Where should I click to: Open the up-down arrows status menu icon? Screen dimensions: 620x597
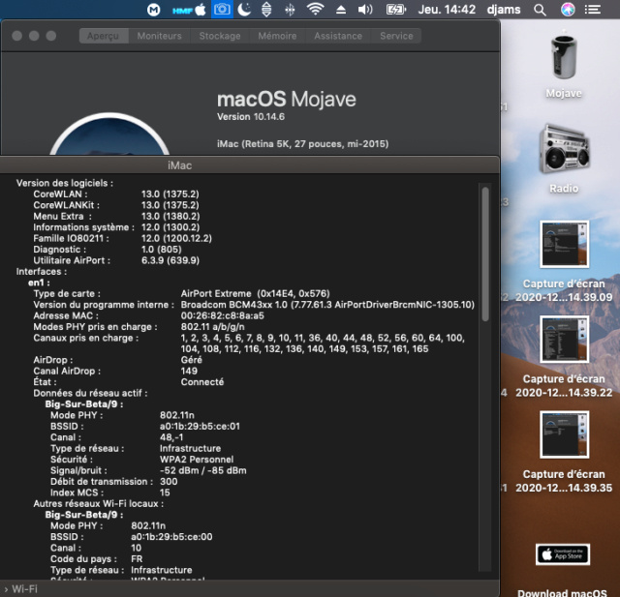pos(266,10)
